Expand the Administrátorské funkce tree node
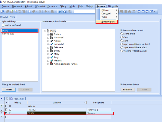Image resolution: width=162 pixels, height=122 pixels. point(48,64)
